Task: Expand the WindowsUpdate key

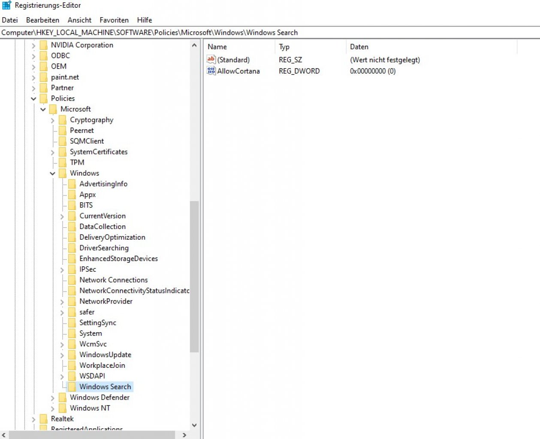Action: (x=62, y=355)
